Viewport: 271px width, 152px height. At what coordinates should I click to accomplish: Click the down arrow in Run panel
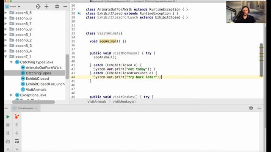pyautogui.click(x=17, y=133)
